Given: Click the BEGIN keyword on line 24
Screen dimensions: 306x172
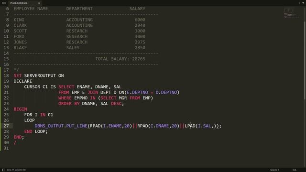Looking at the screenshot, I should 20,109.
